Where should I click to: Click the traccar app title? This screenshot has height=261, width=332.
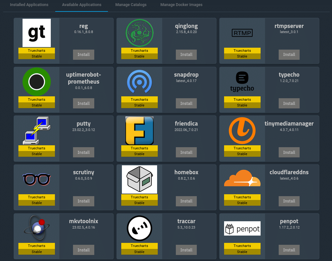pos(186,221)
